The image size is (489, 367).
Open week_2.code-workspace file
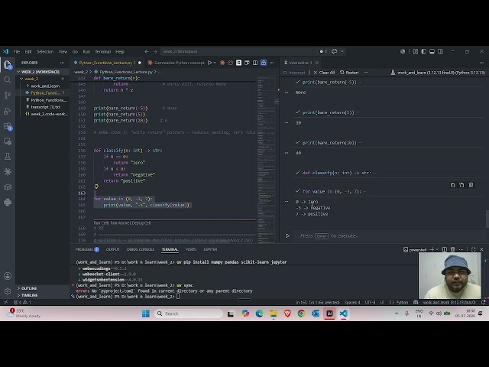[46, 114]
